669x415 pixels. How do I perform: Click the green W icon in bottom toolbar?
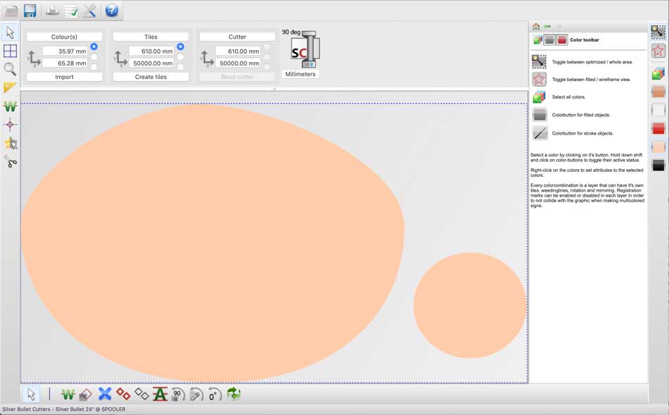(68, 394)
